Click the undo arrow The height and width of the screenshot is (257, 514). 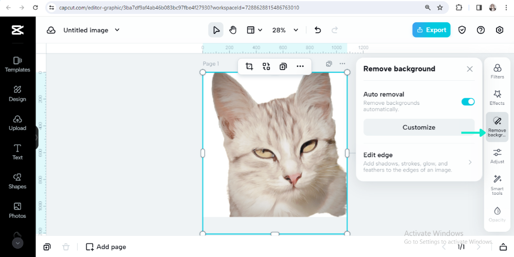click(318, 30)
